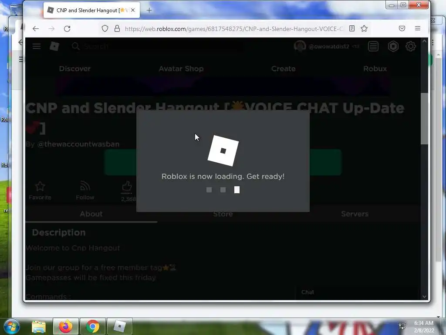The height and width of the screenshot is (335, 446).
Task: Switch to the Store tab
Action: coord(223,214)
